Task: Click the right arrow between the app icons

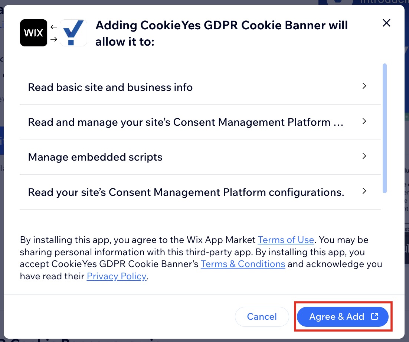Action: (53, 39)
